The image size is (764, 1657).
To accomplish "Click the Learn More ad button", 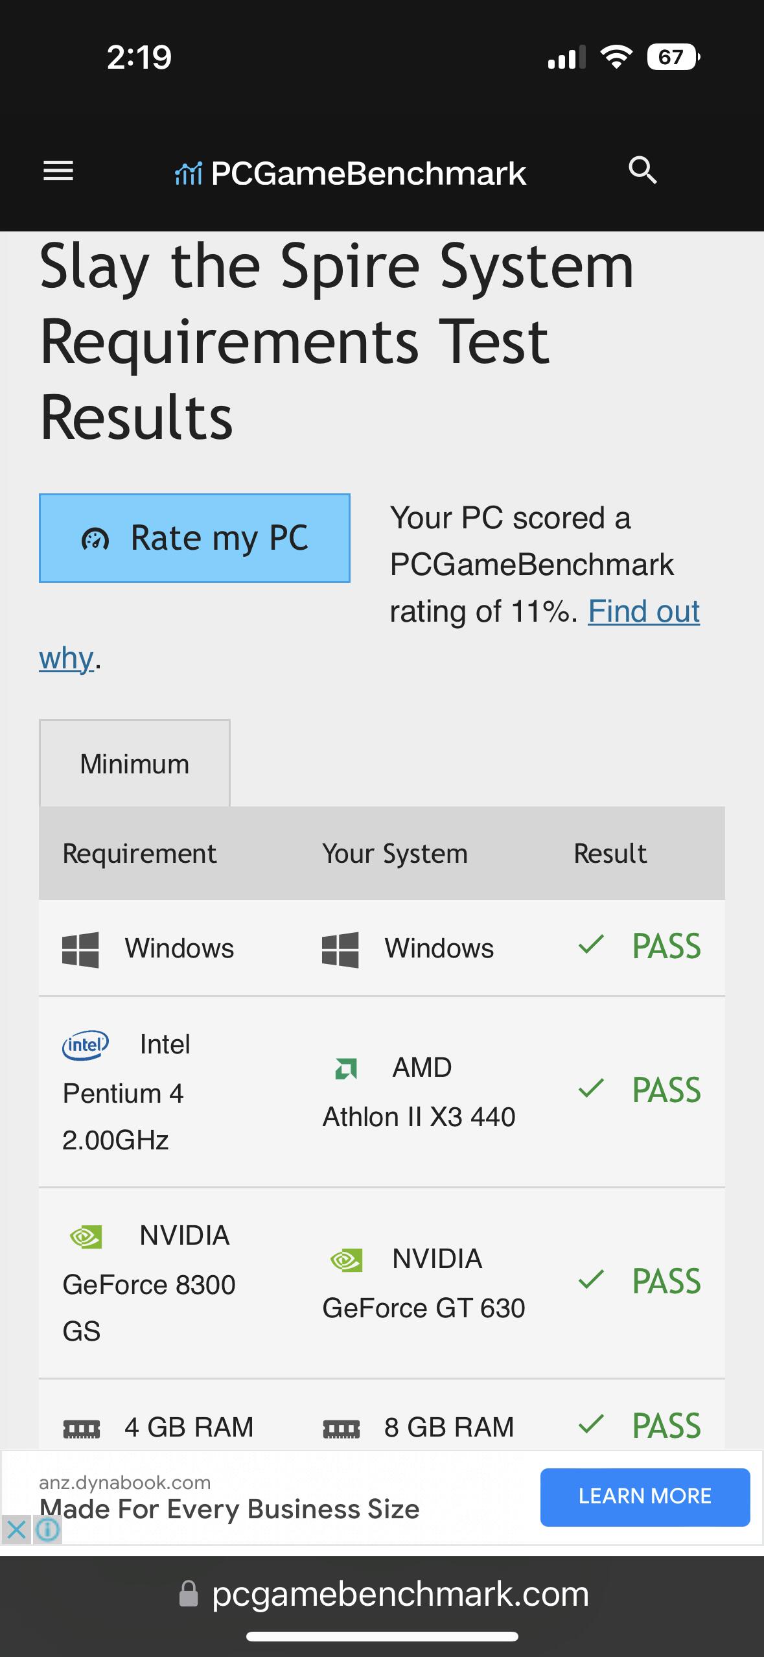I will coord(645,1496).
